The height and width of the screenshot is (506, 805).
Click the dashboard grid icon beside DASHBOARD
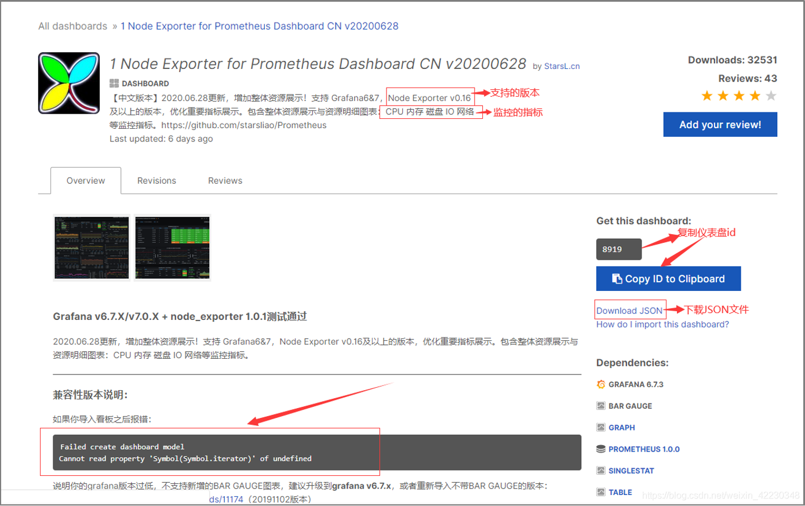pyautogui.click(x=114, y=83)
